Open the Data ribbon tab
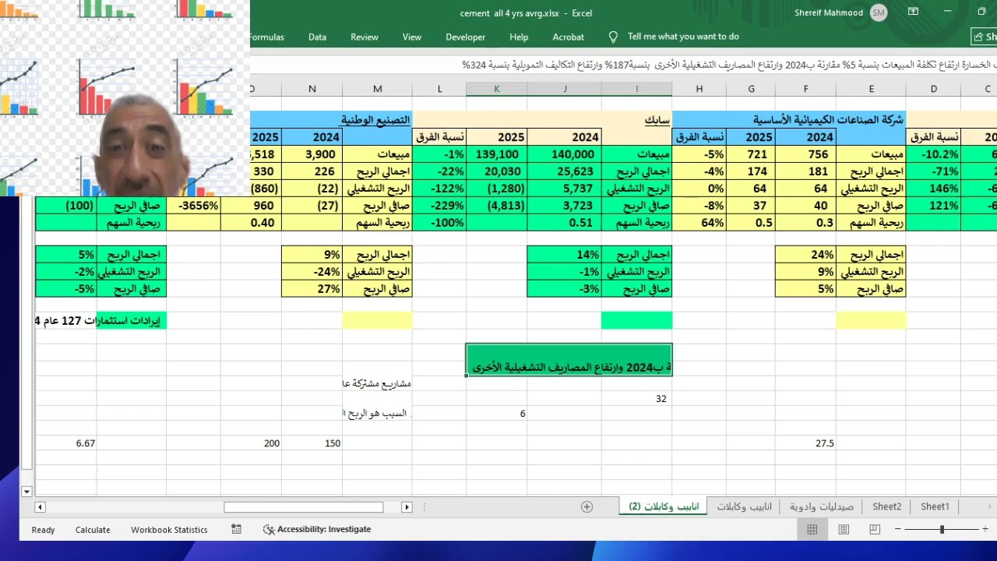The height and width of the screenshot is (561, 997). 317,37
